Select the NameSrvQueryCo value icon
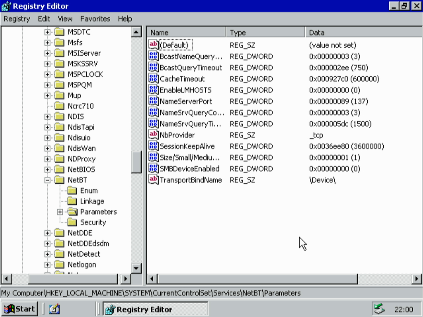 click(x=153, y=112)
